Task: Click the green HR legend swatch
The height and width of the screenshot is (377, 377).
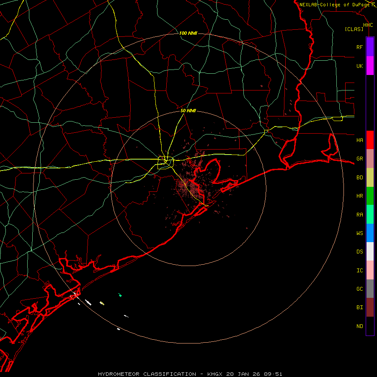Action: (x=370, y=196)
